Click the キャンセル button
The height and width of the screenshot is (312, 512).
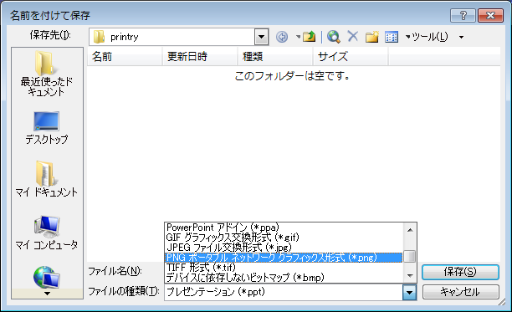tap(460, 292)
